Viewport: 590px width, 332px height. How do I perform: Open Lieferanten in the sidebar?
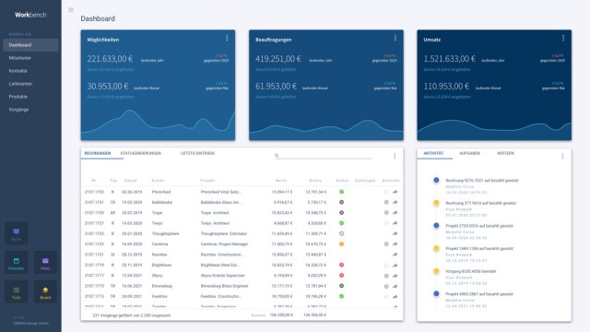coord(20,84)
